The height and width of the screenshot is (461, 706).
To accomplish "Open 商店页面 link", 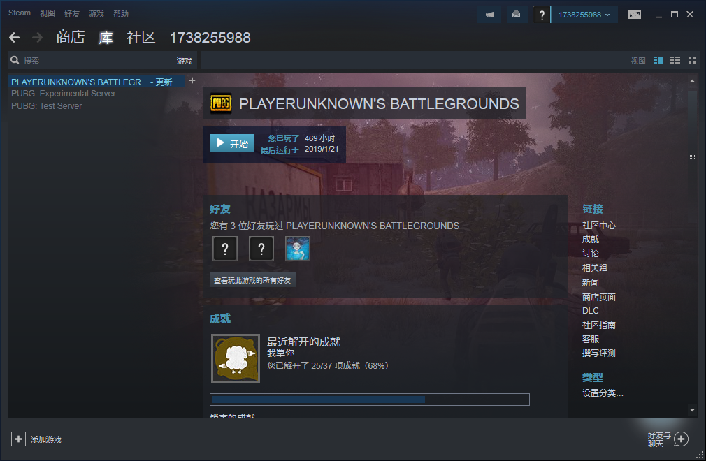I will 598,297.
